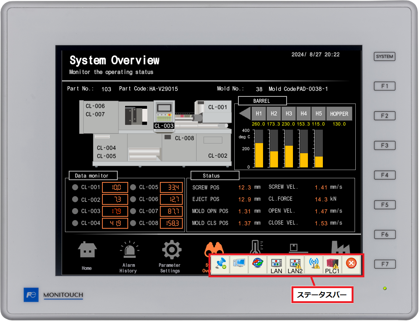This screenshot has height=321, width=420.
Task: Open the LAN status icon
Action: pyautogui.click(x=276, y=265)
